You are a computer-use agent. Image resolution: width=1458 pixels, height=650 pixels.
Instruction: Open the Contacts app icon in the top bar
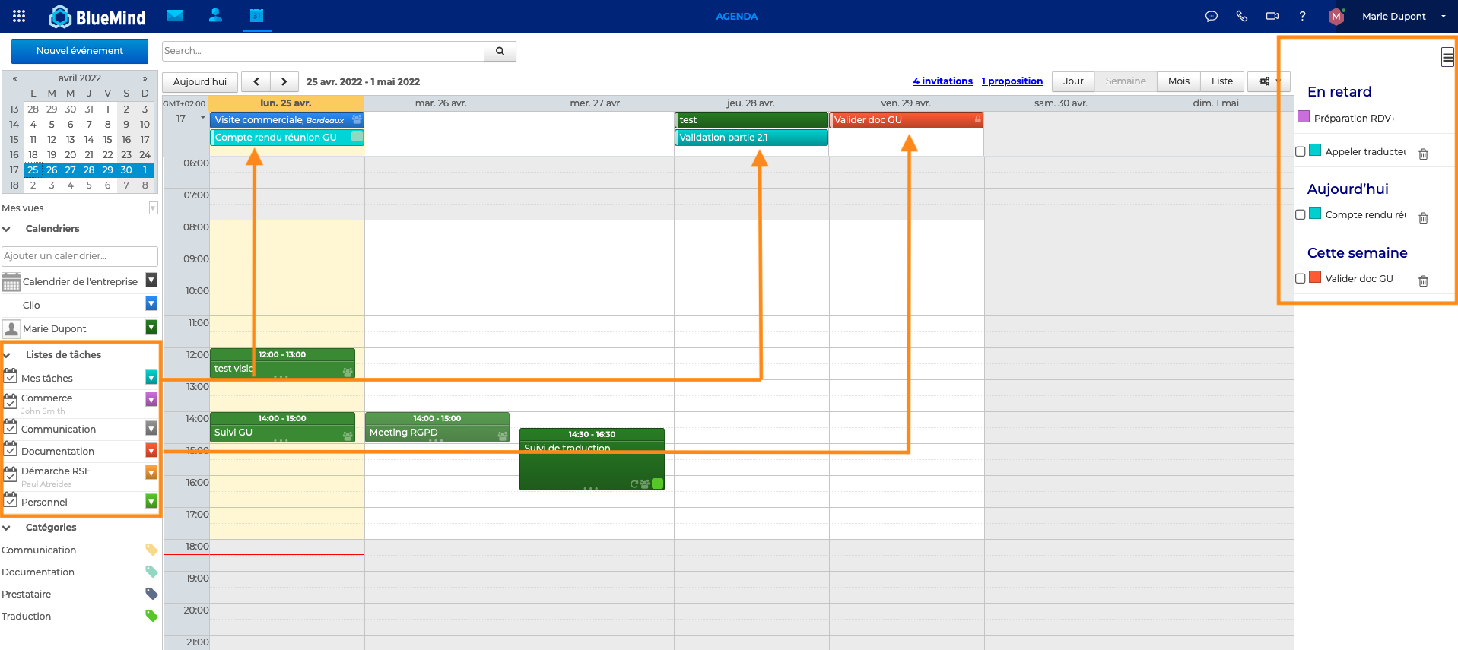[x=215, y=16]
